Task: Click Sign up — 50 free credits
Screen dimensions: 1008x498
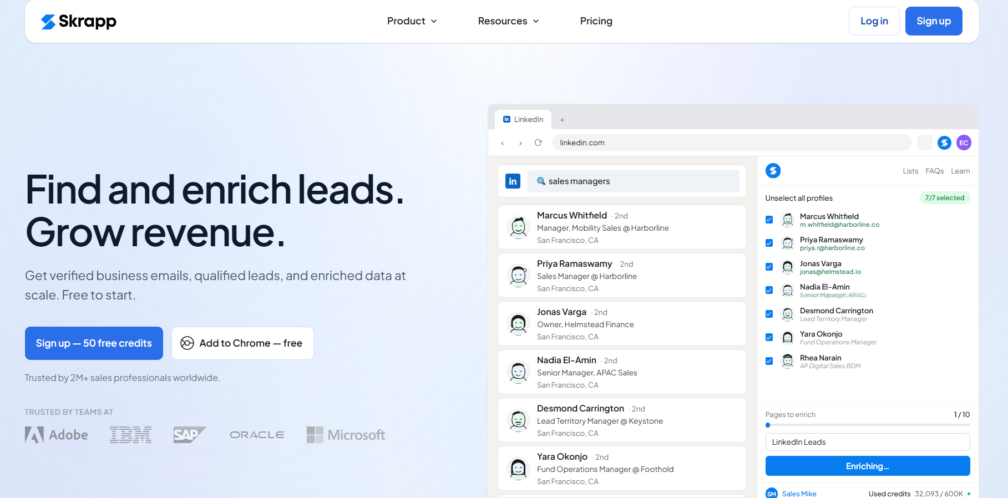Action: tap(94, 343)
